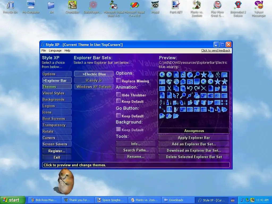Click the Style XP icon in the system tray

(x=243, y=200)
